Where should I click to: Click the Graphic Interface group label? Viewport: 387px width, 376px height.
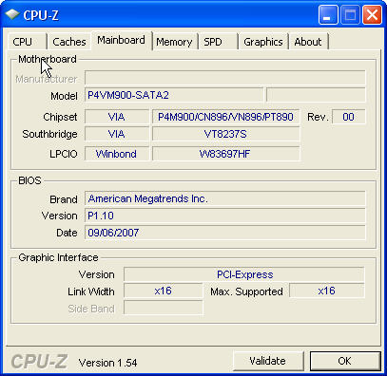58,257
